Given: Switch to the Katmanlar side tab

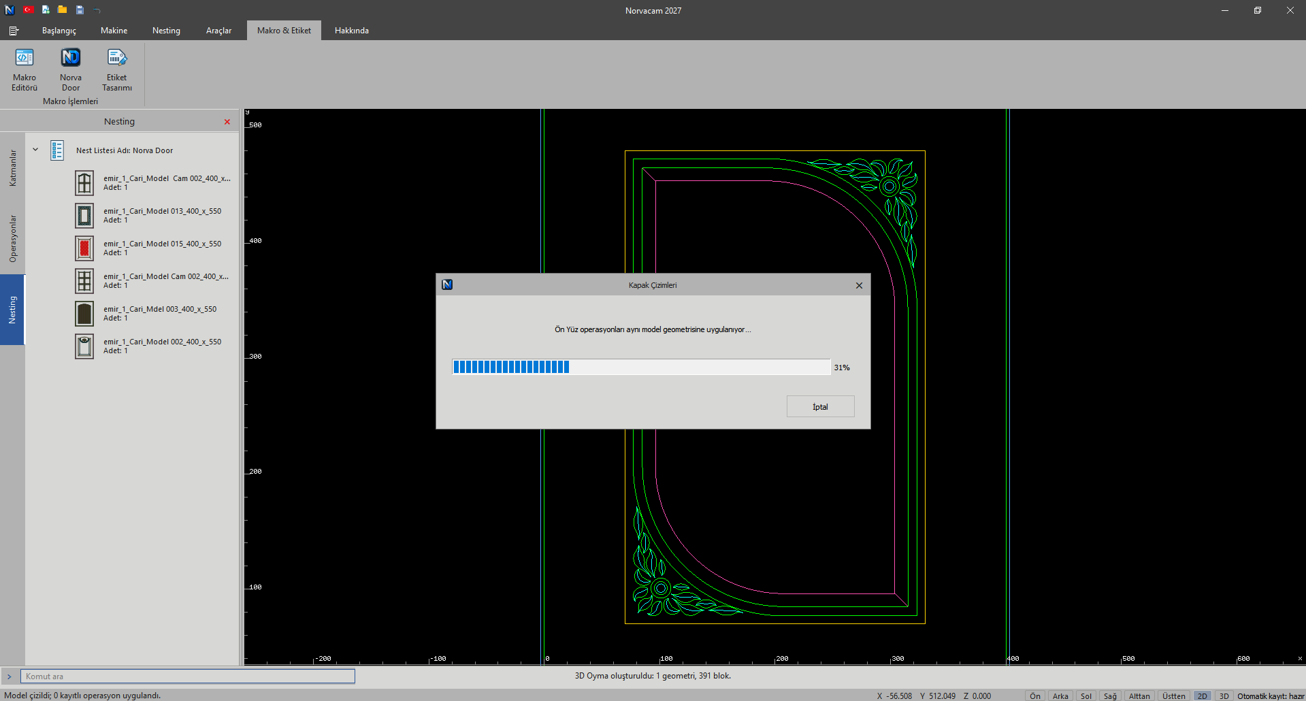Looking at the screenshot, I should 12,168.
